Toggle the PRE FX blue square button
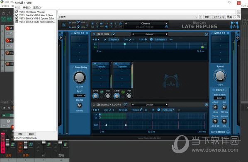This screenshot has width=248, height=162. 87,33
